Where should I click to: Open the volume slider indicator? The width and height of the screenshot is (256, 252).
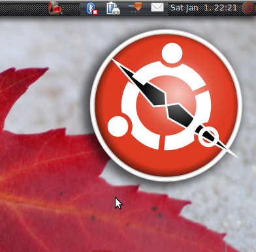(x=135, y=7)
